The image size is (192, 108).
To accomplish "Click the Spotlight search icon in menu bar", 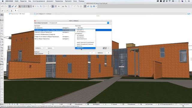I will (186, 1).
